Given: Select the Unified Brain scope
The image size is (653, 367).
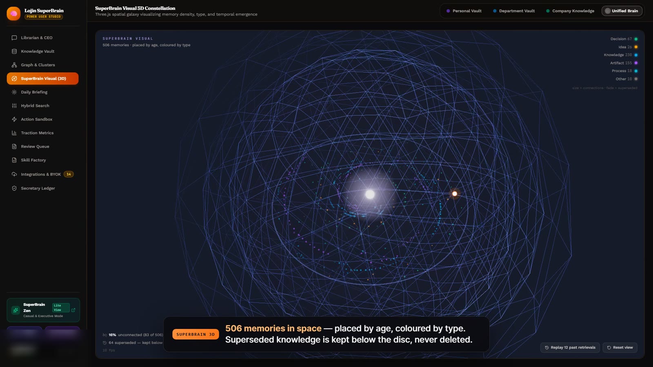Looking at the screenshot, I should pyautogui.click(x=622, y=11).
